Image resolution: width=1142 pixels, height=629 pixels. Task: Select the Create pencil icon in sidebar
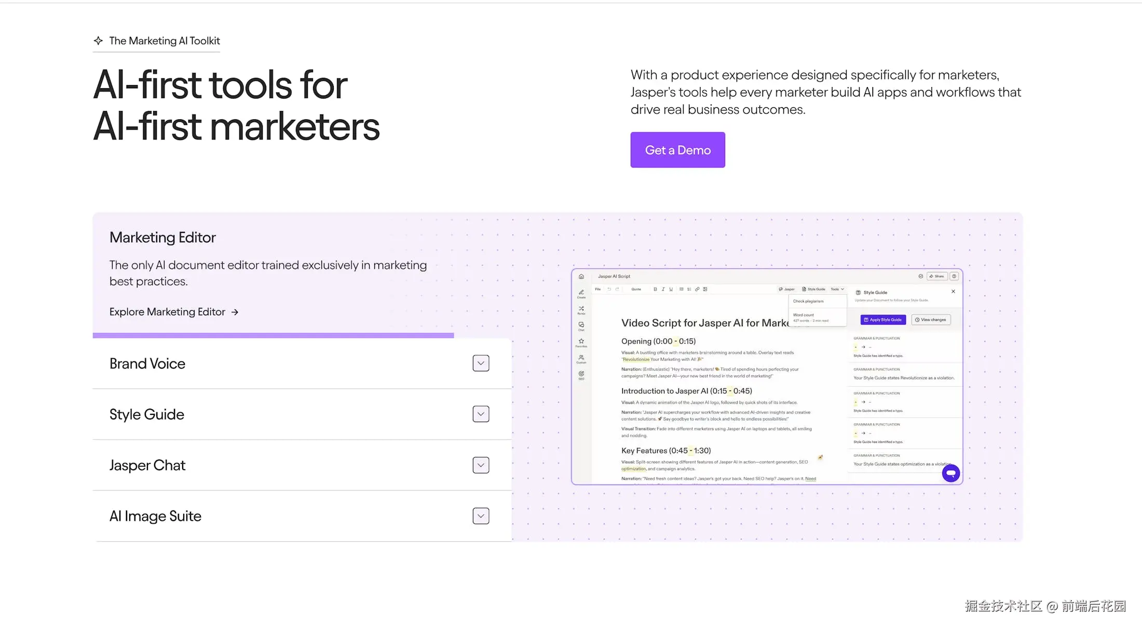pyautogui.click(x=581, y=293)
